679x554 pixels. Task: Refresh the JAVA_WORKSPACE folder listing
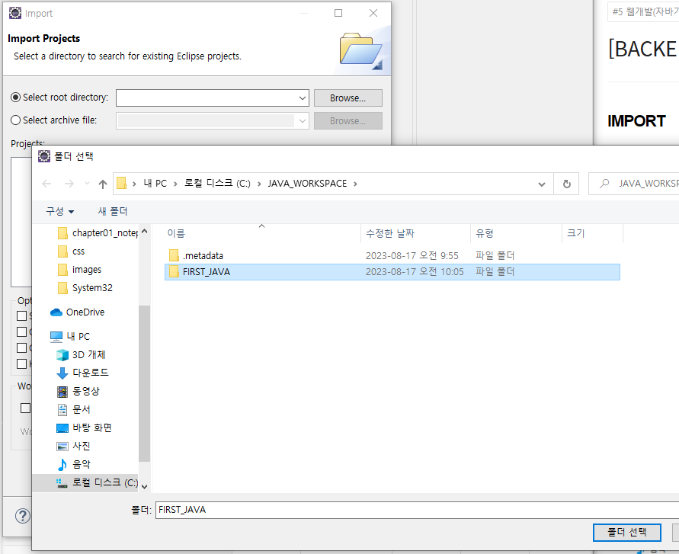[x=566, y=184]
